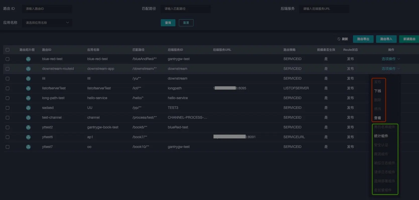The height and width of the screenshot is (200, 419).
Task: Check the yttest6 row checkbox
Action: [x=8, y=137]
